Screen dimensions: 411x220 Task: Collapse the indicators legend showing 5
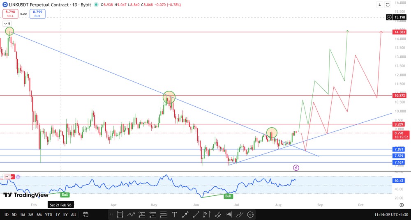point(7,24)
